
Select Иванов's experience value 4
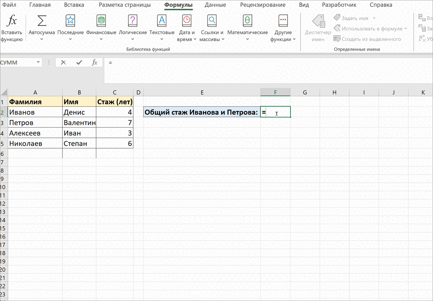click(115, 112)
